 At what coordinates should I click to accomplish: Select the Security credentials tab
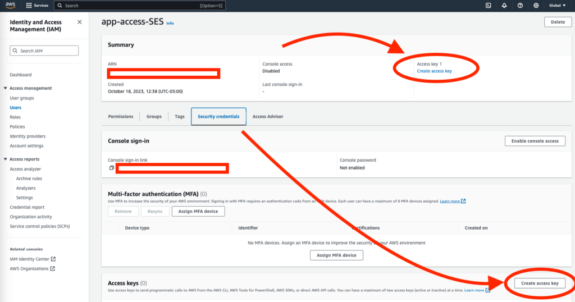(x=218, y=117)
